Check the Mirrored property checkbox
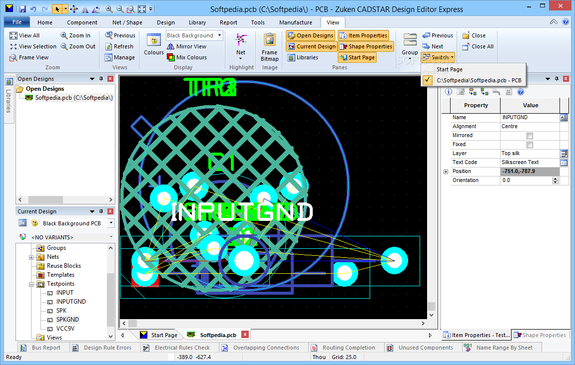575x365 pixels. pyautogui.click(x=530, y=136)
